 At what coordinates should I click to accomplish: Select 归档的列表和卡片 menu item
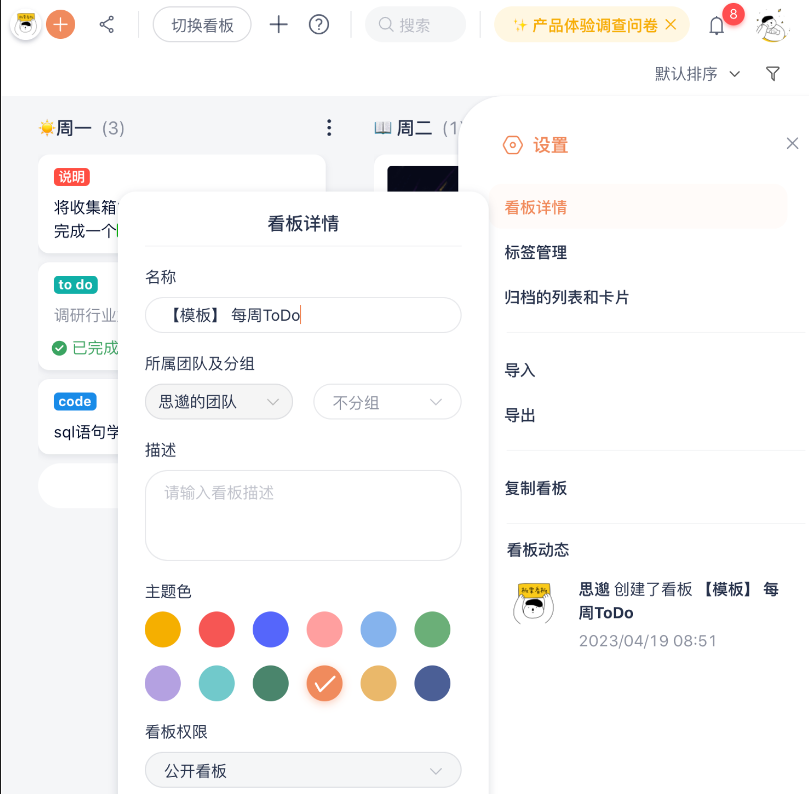pos(566,297)
